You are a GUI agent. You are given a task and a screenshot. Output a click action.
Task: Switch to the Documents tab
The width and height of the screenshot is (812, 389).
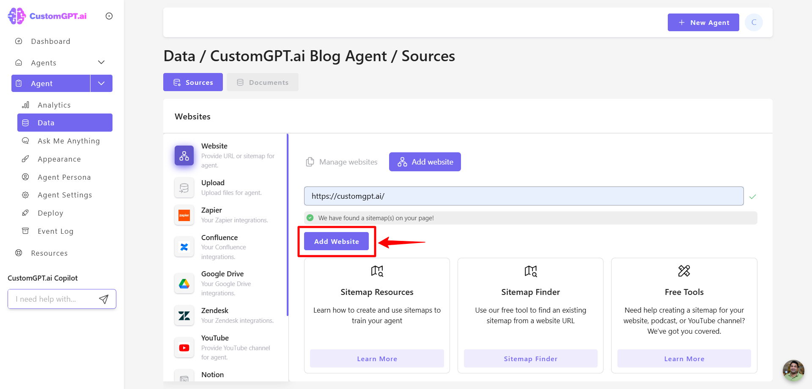(x=263, y=82)
